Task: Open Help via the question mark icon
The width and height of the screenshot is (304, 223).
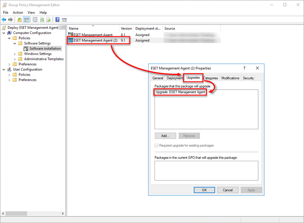Action: (57, 19)
